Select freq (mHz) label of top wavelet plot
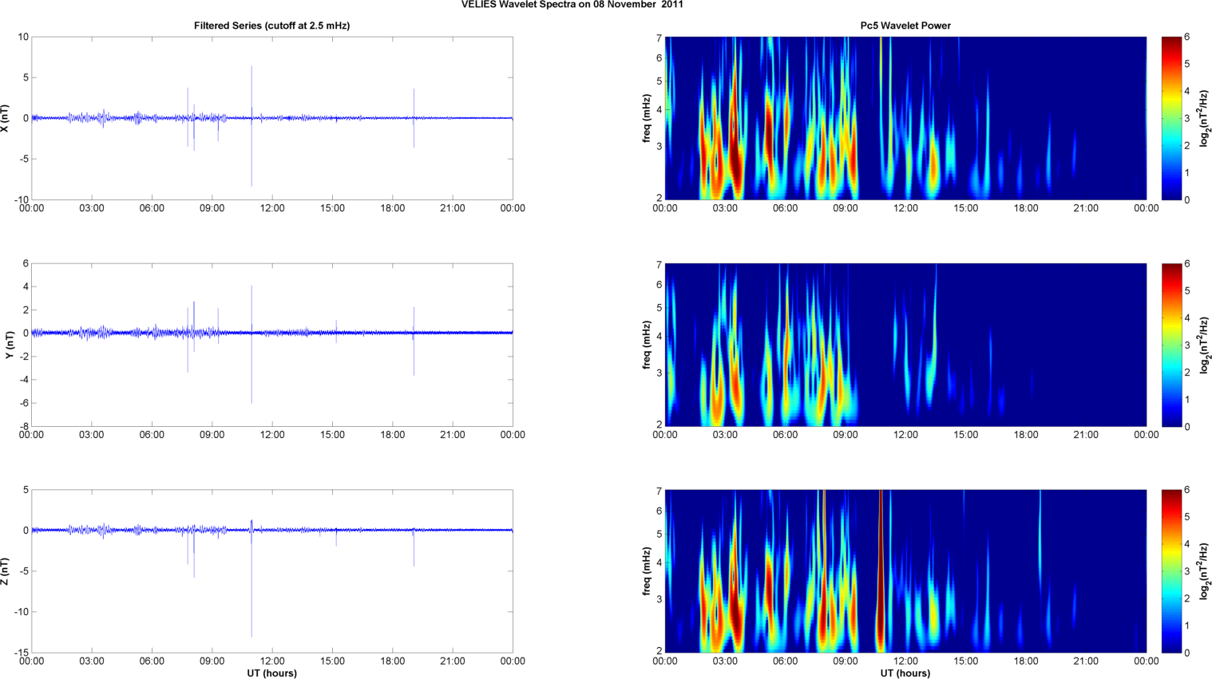1212x679 pixels. [x=647, y=118]
